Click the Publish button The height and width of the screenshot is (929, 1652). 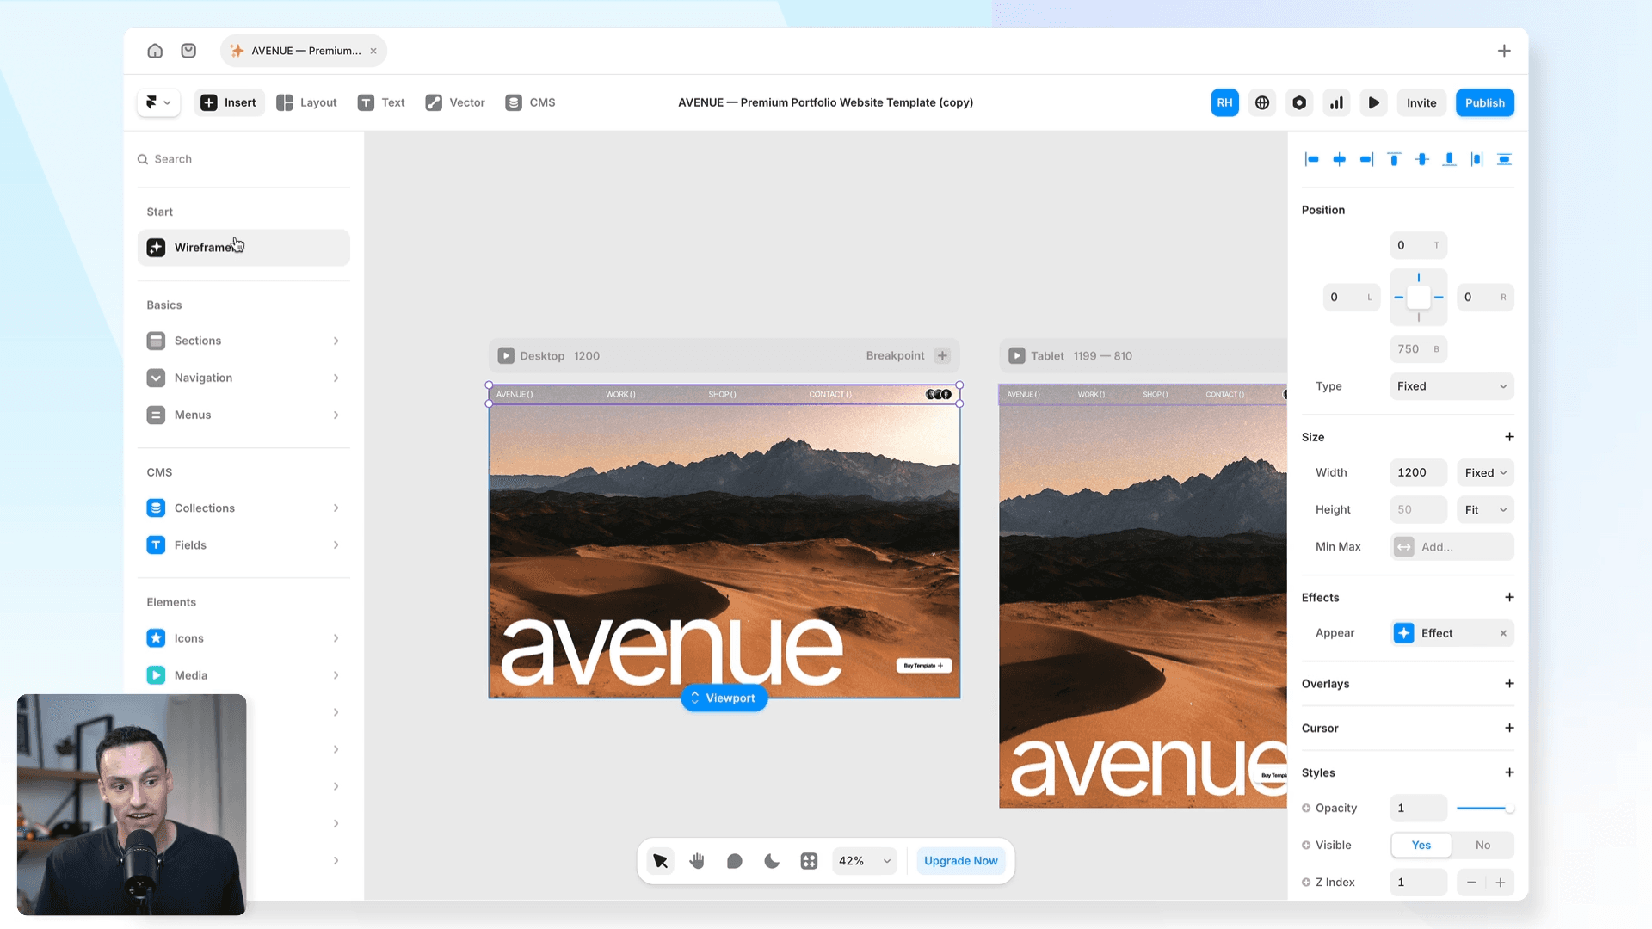tap(1484, 102)
